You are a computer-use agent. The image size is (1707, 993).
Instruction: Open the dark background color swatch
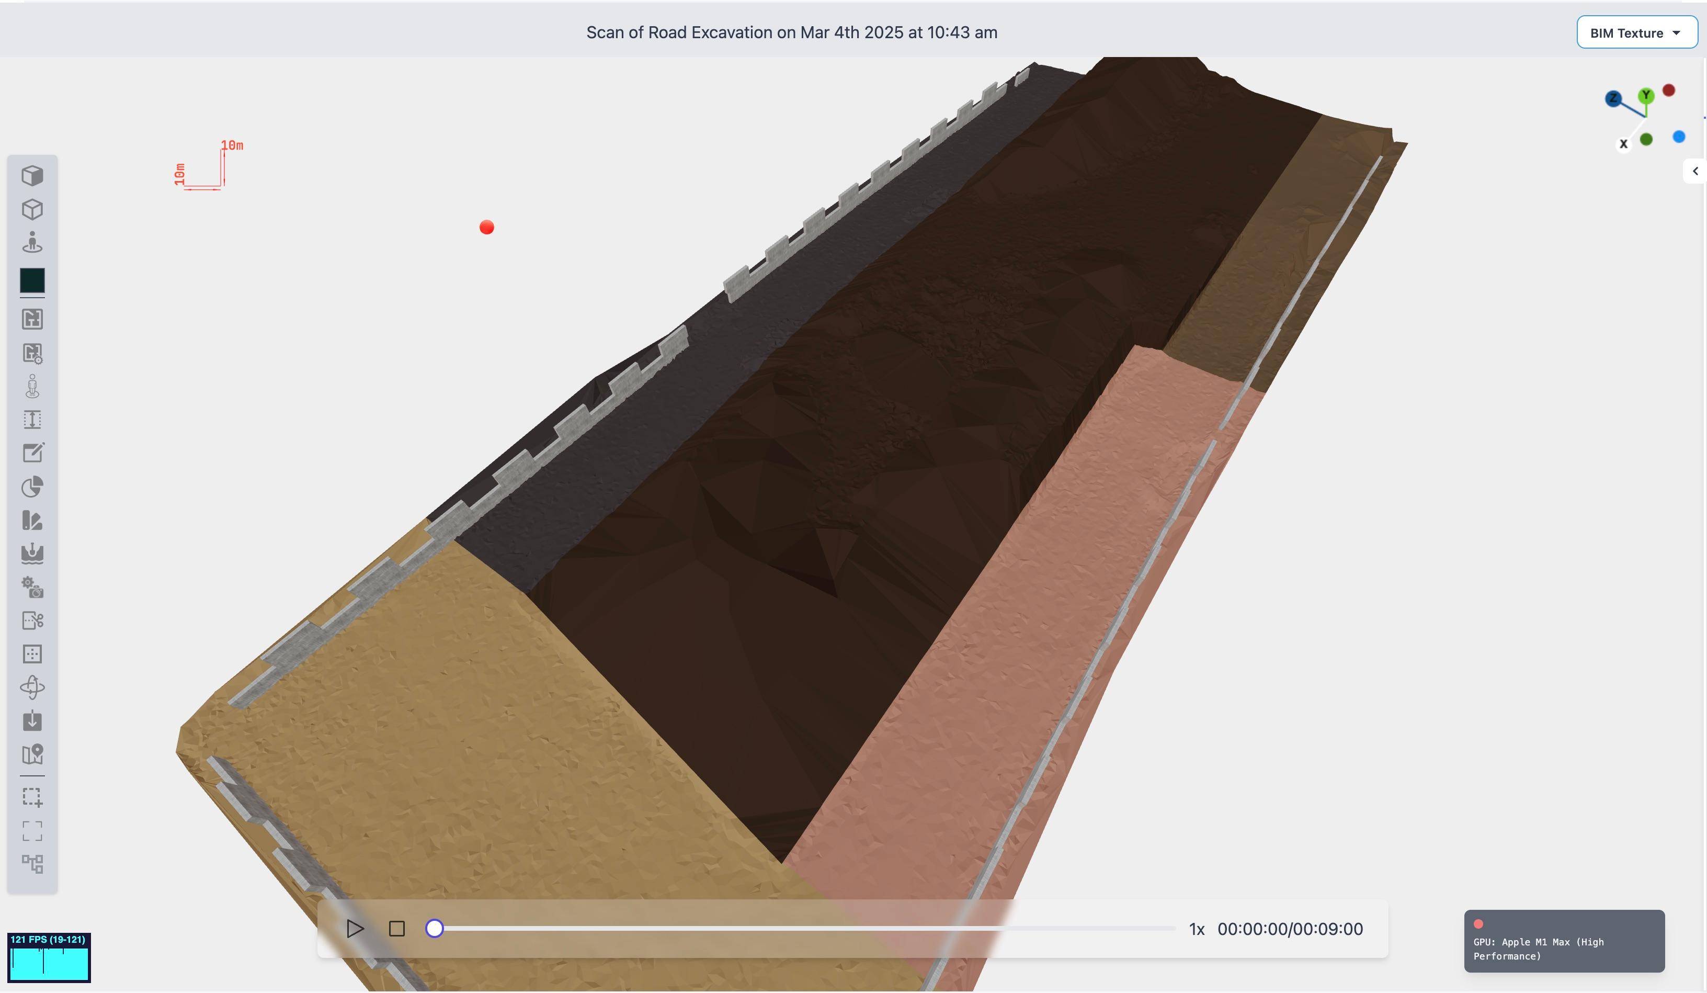(32, 280)
